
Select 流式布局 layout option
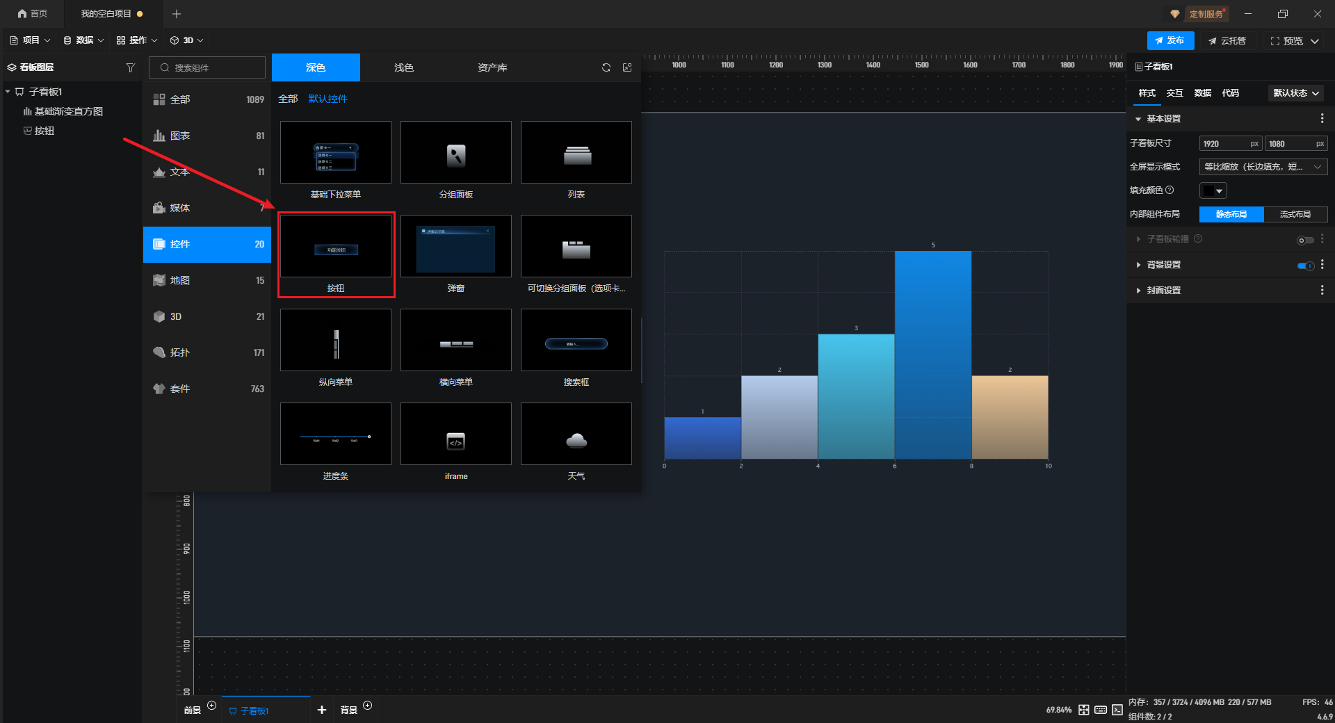coord(1295,214)
